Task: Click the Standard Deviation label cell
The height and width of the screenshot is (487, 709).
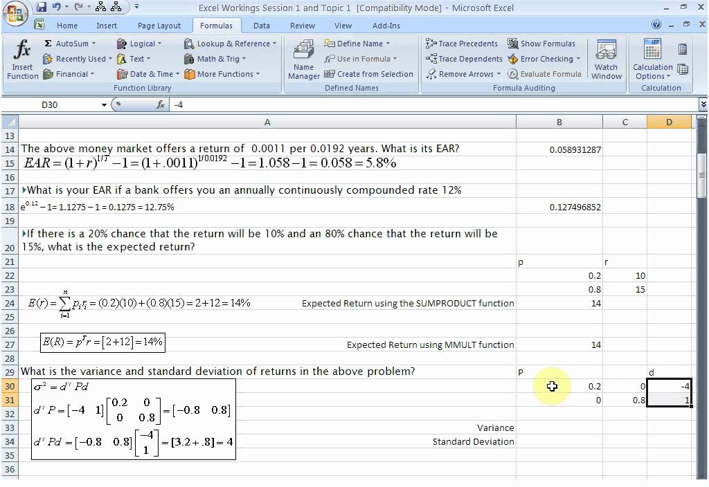Action: 267,442
